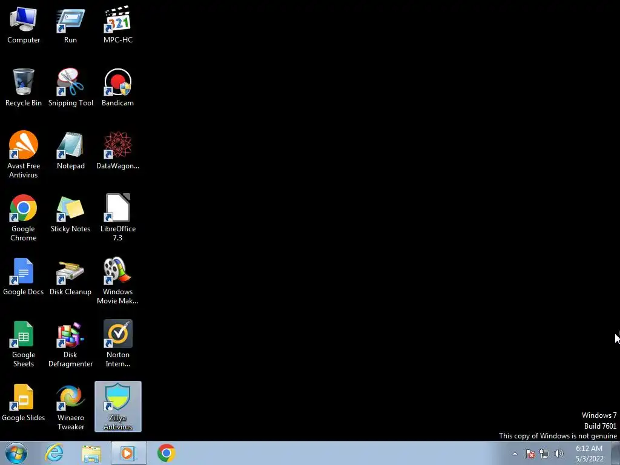Select the Run shortcut icon
Viewport: 620px width, 465px height.
[x=70, y=24]
